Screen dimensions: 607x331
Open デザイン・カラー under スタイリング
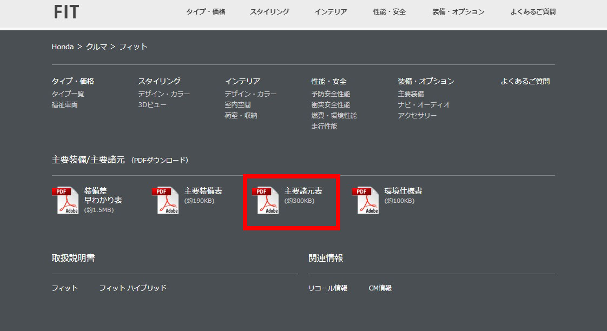click(x=164, y=94)
